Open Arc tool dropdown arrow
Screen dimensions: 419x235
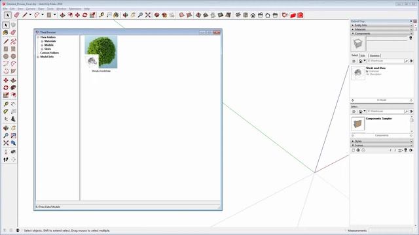click(42, 15)
